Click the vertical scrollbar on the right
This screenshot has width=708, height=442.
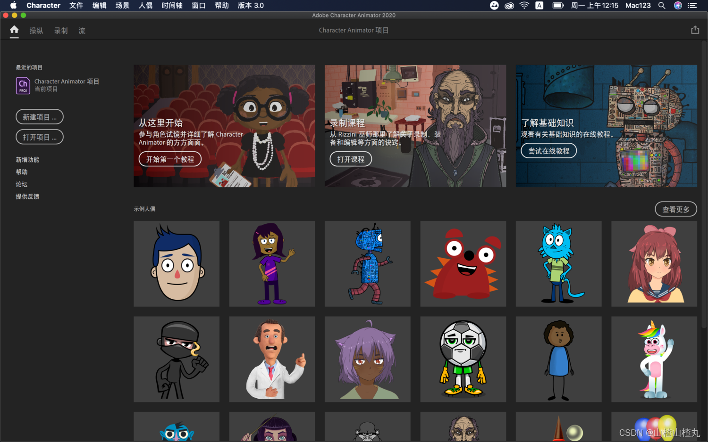click(x=704, y=185)
